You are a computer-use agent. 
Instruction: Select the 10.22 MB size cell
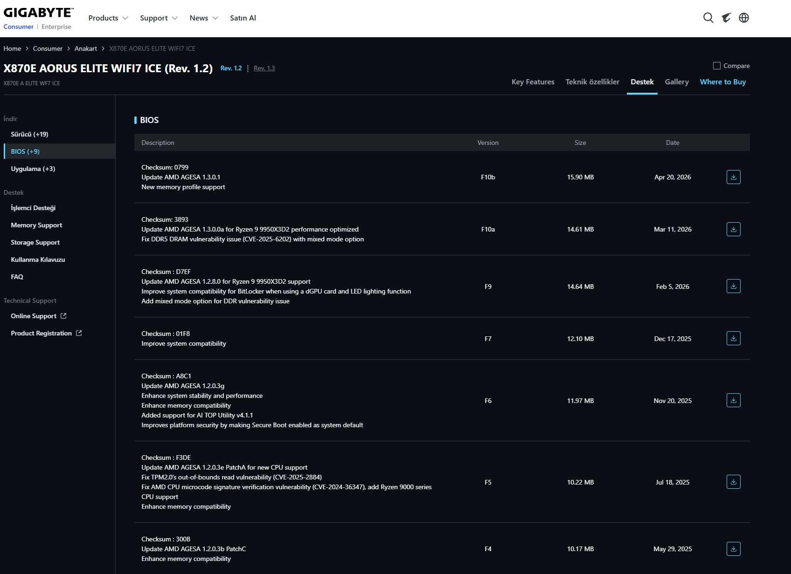pos(580,482)
